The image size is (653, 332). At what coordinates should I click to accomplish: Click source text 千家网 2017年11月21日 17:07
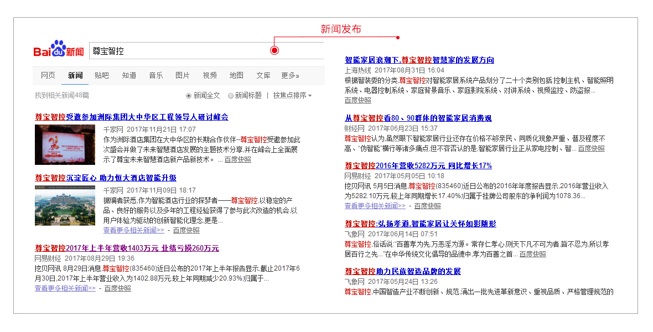149,129
